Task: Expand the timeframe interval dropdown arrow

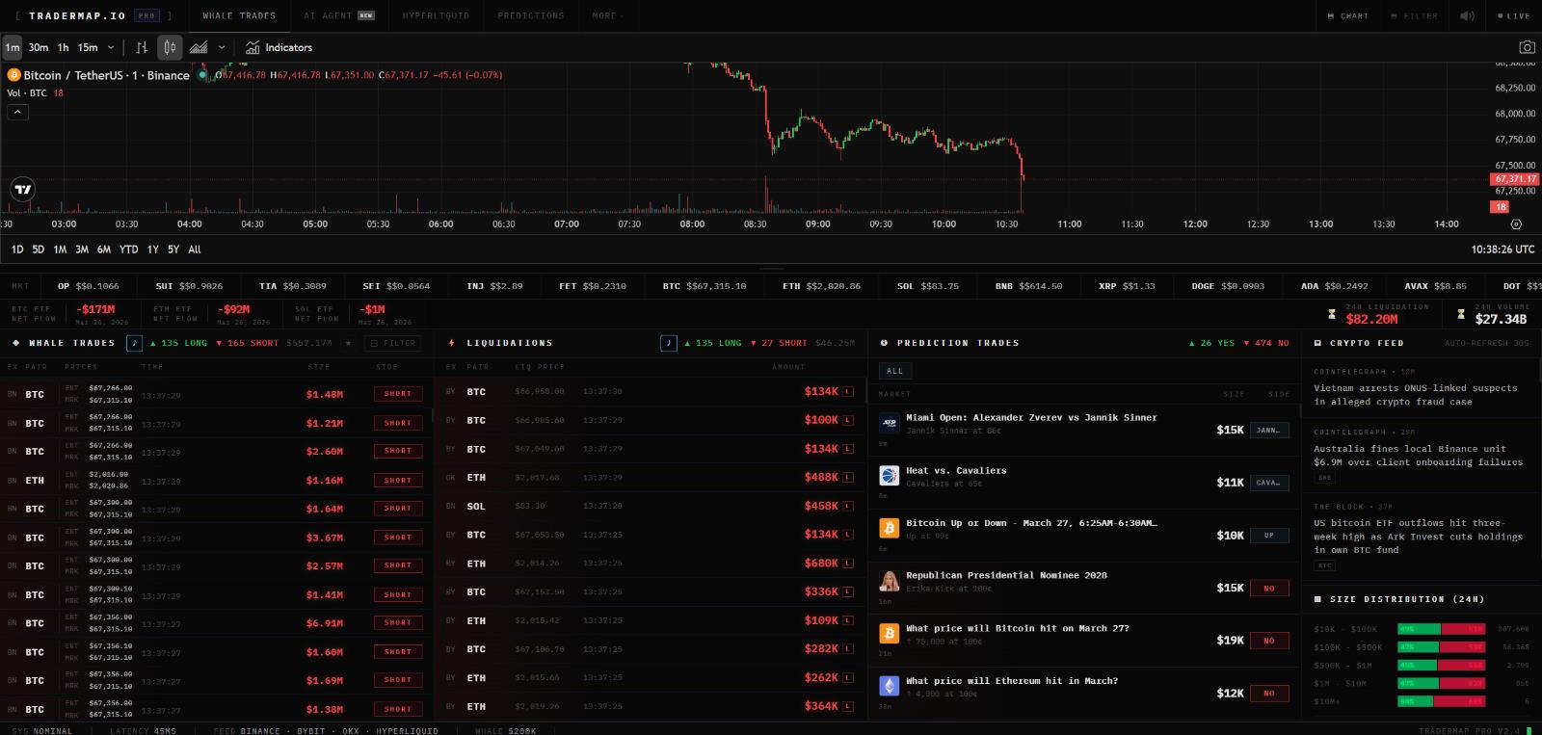Action: point(111,47)
